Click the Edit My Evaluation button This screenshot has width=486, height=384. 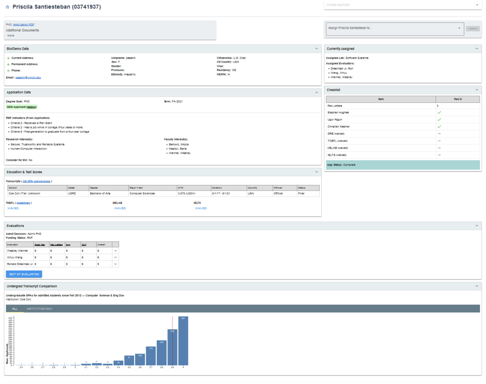(24, 274)
